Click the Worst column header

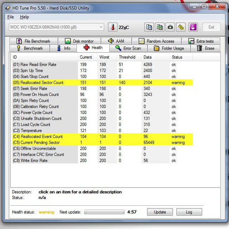[107, 57]
